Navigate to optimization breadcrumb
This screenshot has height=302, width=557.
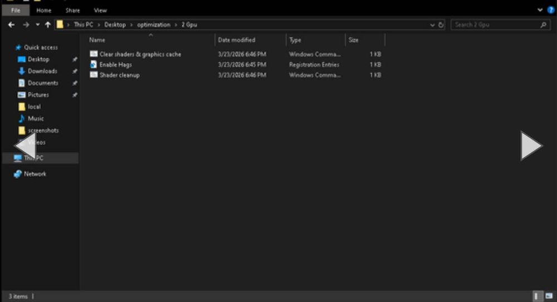[x=154, y=25]
